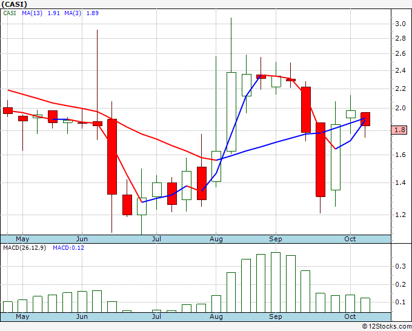The height and width of the screenshot is (331, 412).
Task: Click the 0.3 MACD axis label
Action: (400, 267)
